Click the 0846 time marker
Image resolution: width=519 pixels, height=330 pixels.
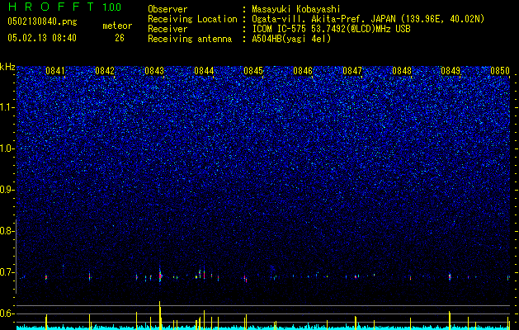[303, 71]
